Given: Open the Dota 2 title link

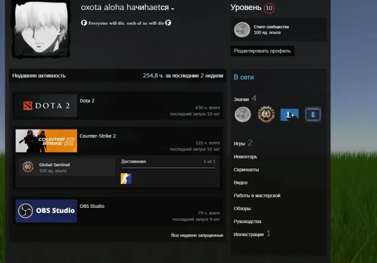Looking at the screenshot, I should pyautogui.click(x=87, y=101).
